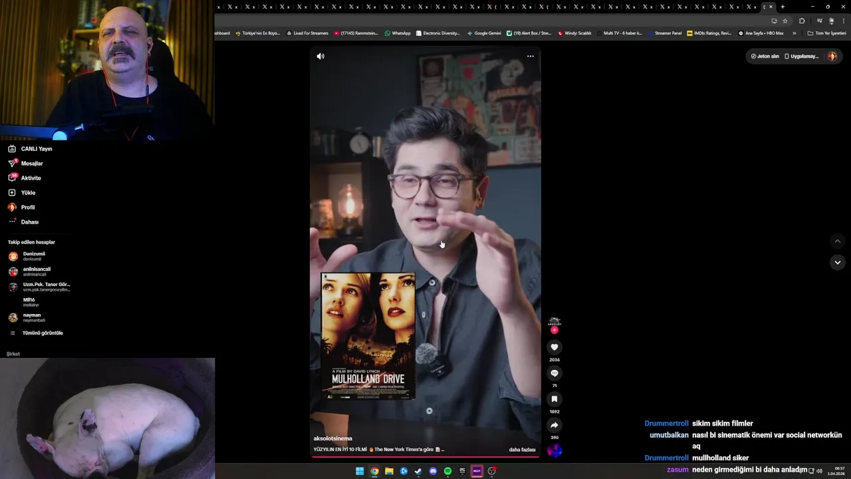Screen dimensions: 851x479
Task: Open CANLI Yayın live section
Action: [x=30, y=149]
